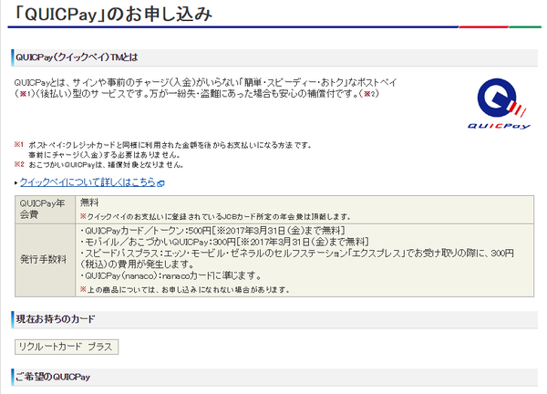Click the QUICPayとは intro paragraph
Screen dimensions: 547x394
tap(205, 88)
